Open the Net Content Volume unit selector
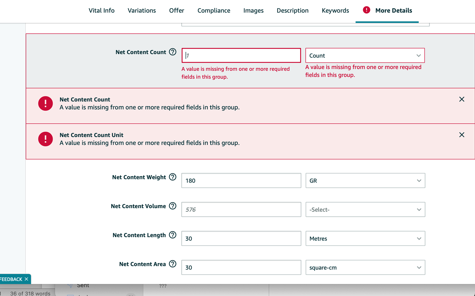This screenshot has height=296, width=475. click(365, 209)
